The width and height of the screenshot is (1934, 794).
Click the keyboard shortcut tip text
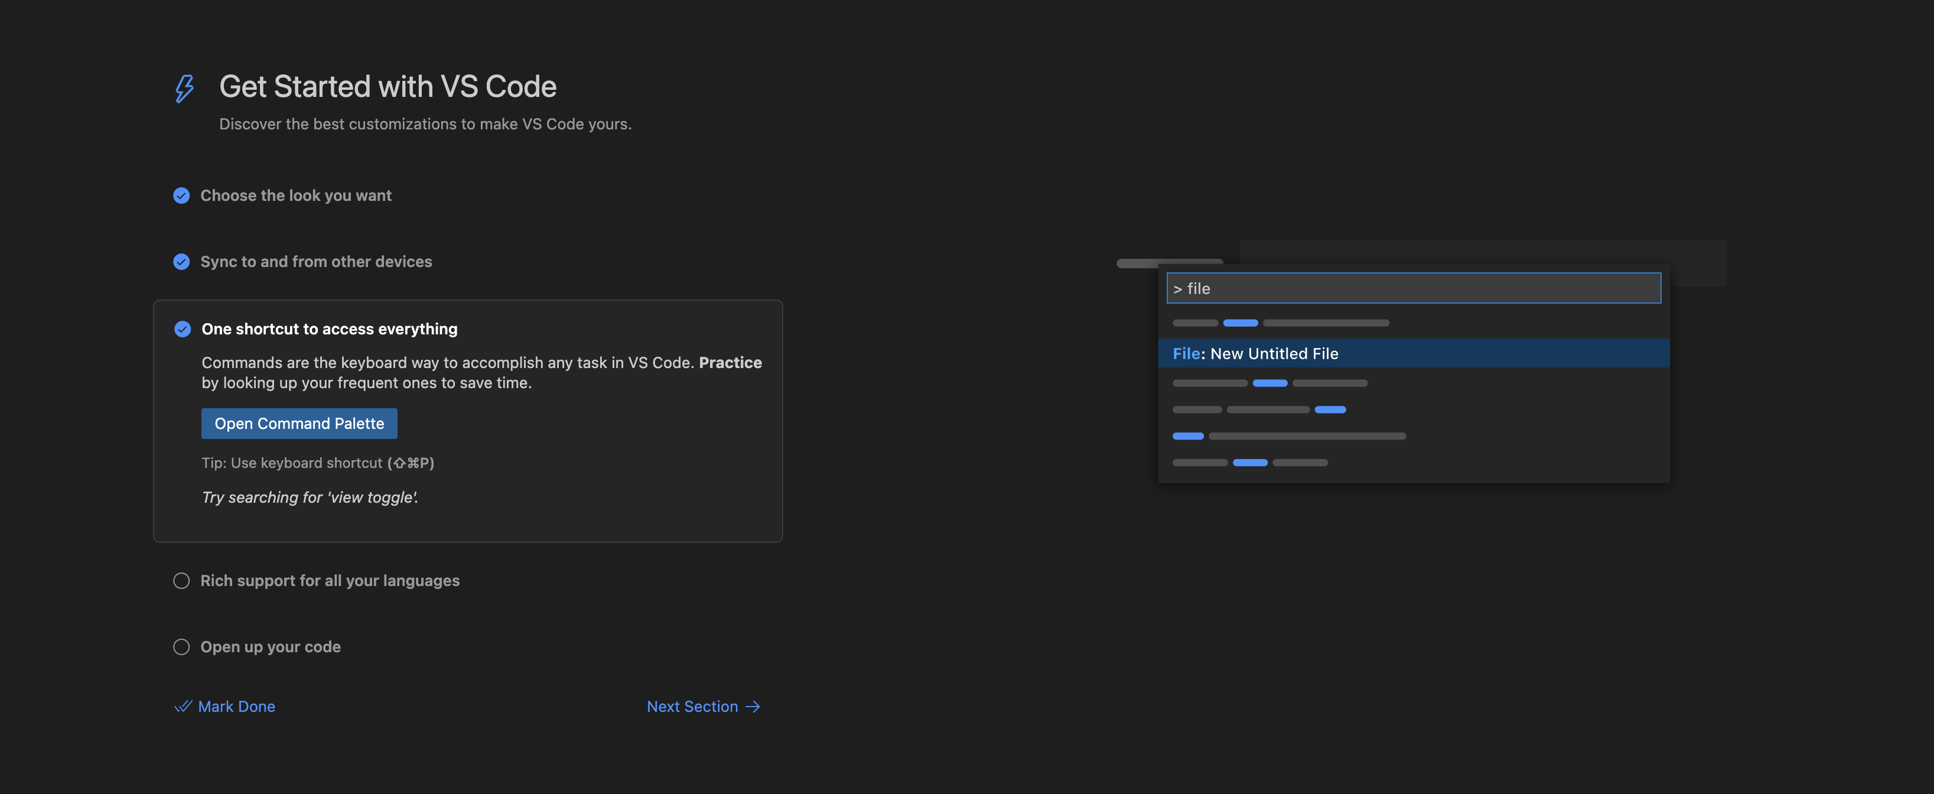point(318,464)
